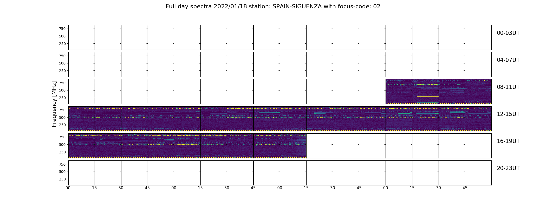
Task: Click the 500 tick of the 12-15UT row
Action: pyautogui.click(x=62, y=118)
